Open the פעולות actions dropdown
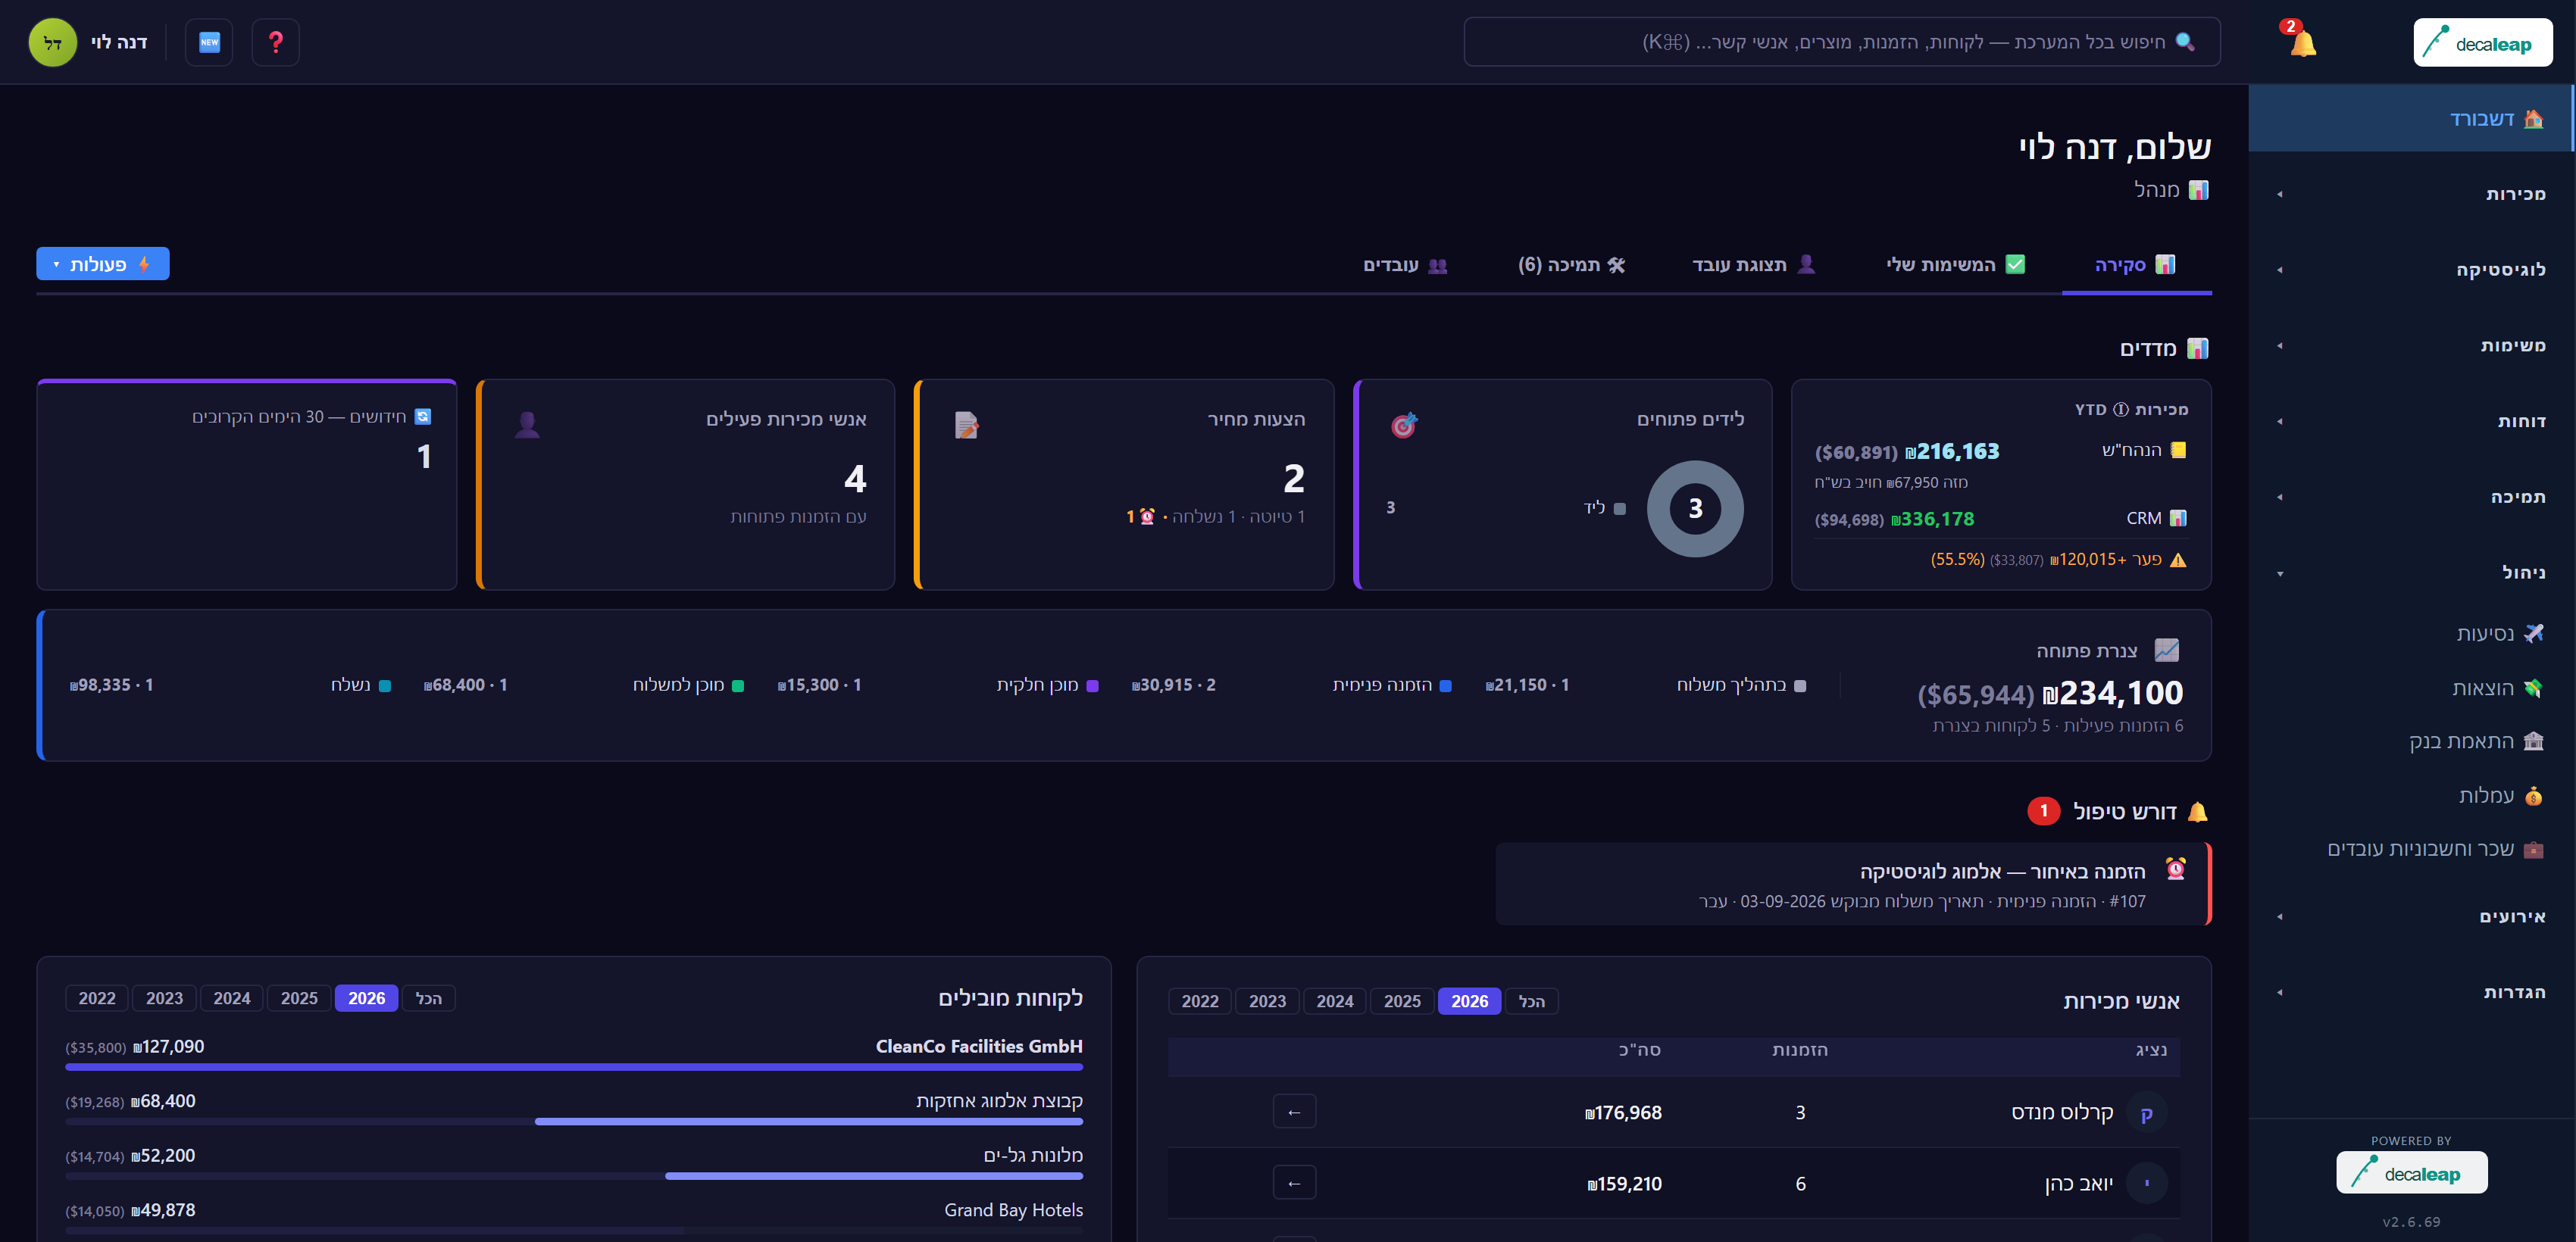The height and width of the screenshot is (1242, 2576). point(103,264)
